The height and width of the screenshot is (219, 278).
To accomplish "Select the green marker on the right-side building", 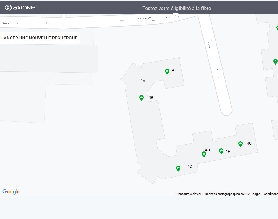I will [275, 62].
